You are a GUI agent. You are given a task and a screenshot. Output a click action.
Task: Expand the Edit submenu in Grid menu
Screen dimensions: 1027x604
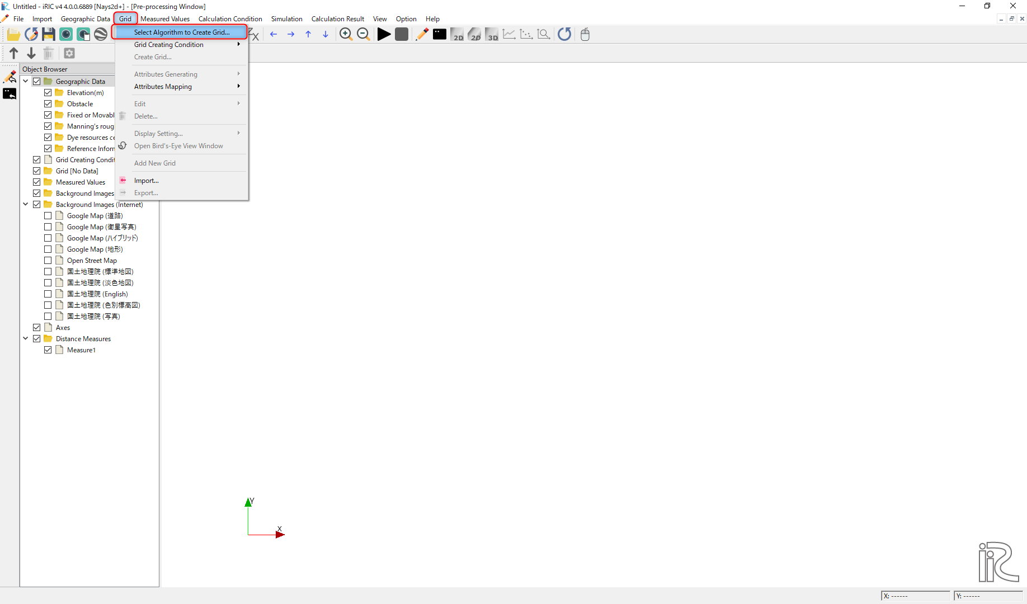[x=182, y=104]
